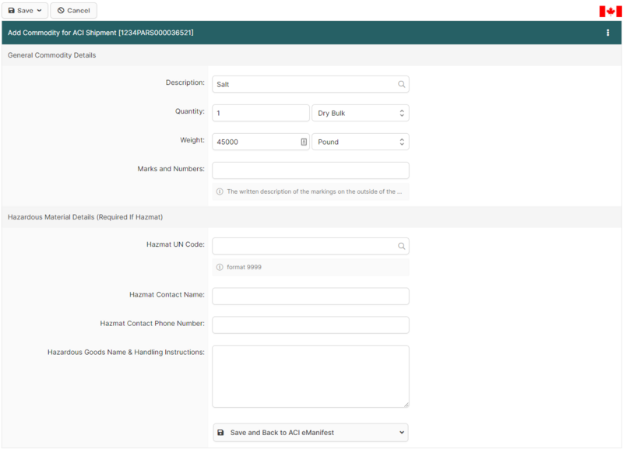This screenshot has height=453, width=623.
Task: Click into the Quantity input field
Action: coord(260,113)
